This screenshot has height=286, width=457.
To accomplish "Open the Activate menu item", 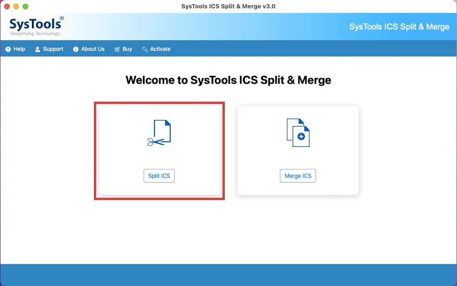I will (x=156, y=49).
